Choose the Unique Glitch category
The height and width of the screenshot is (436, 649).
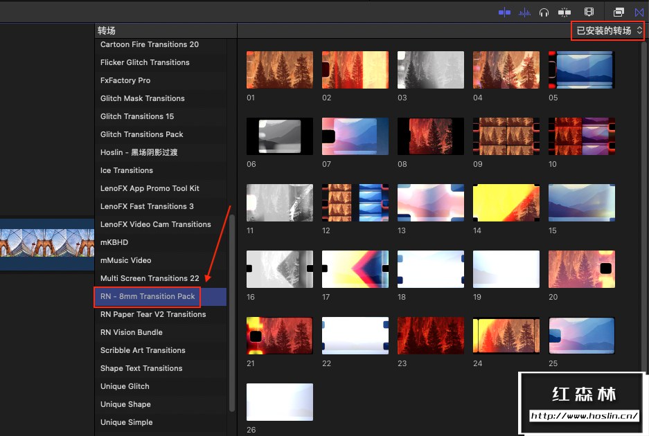tap(125, 386)
